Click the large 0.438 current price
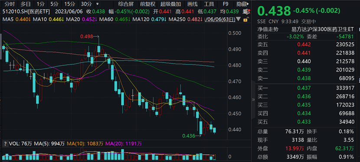Screen dimensions: 360x162 (274, 10)
